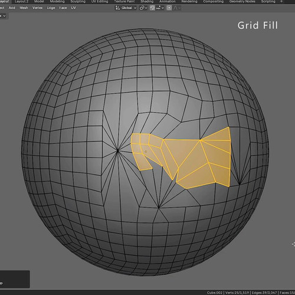Open the Edge menu

[51, 8]
